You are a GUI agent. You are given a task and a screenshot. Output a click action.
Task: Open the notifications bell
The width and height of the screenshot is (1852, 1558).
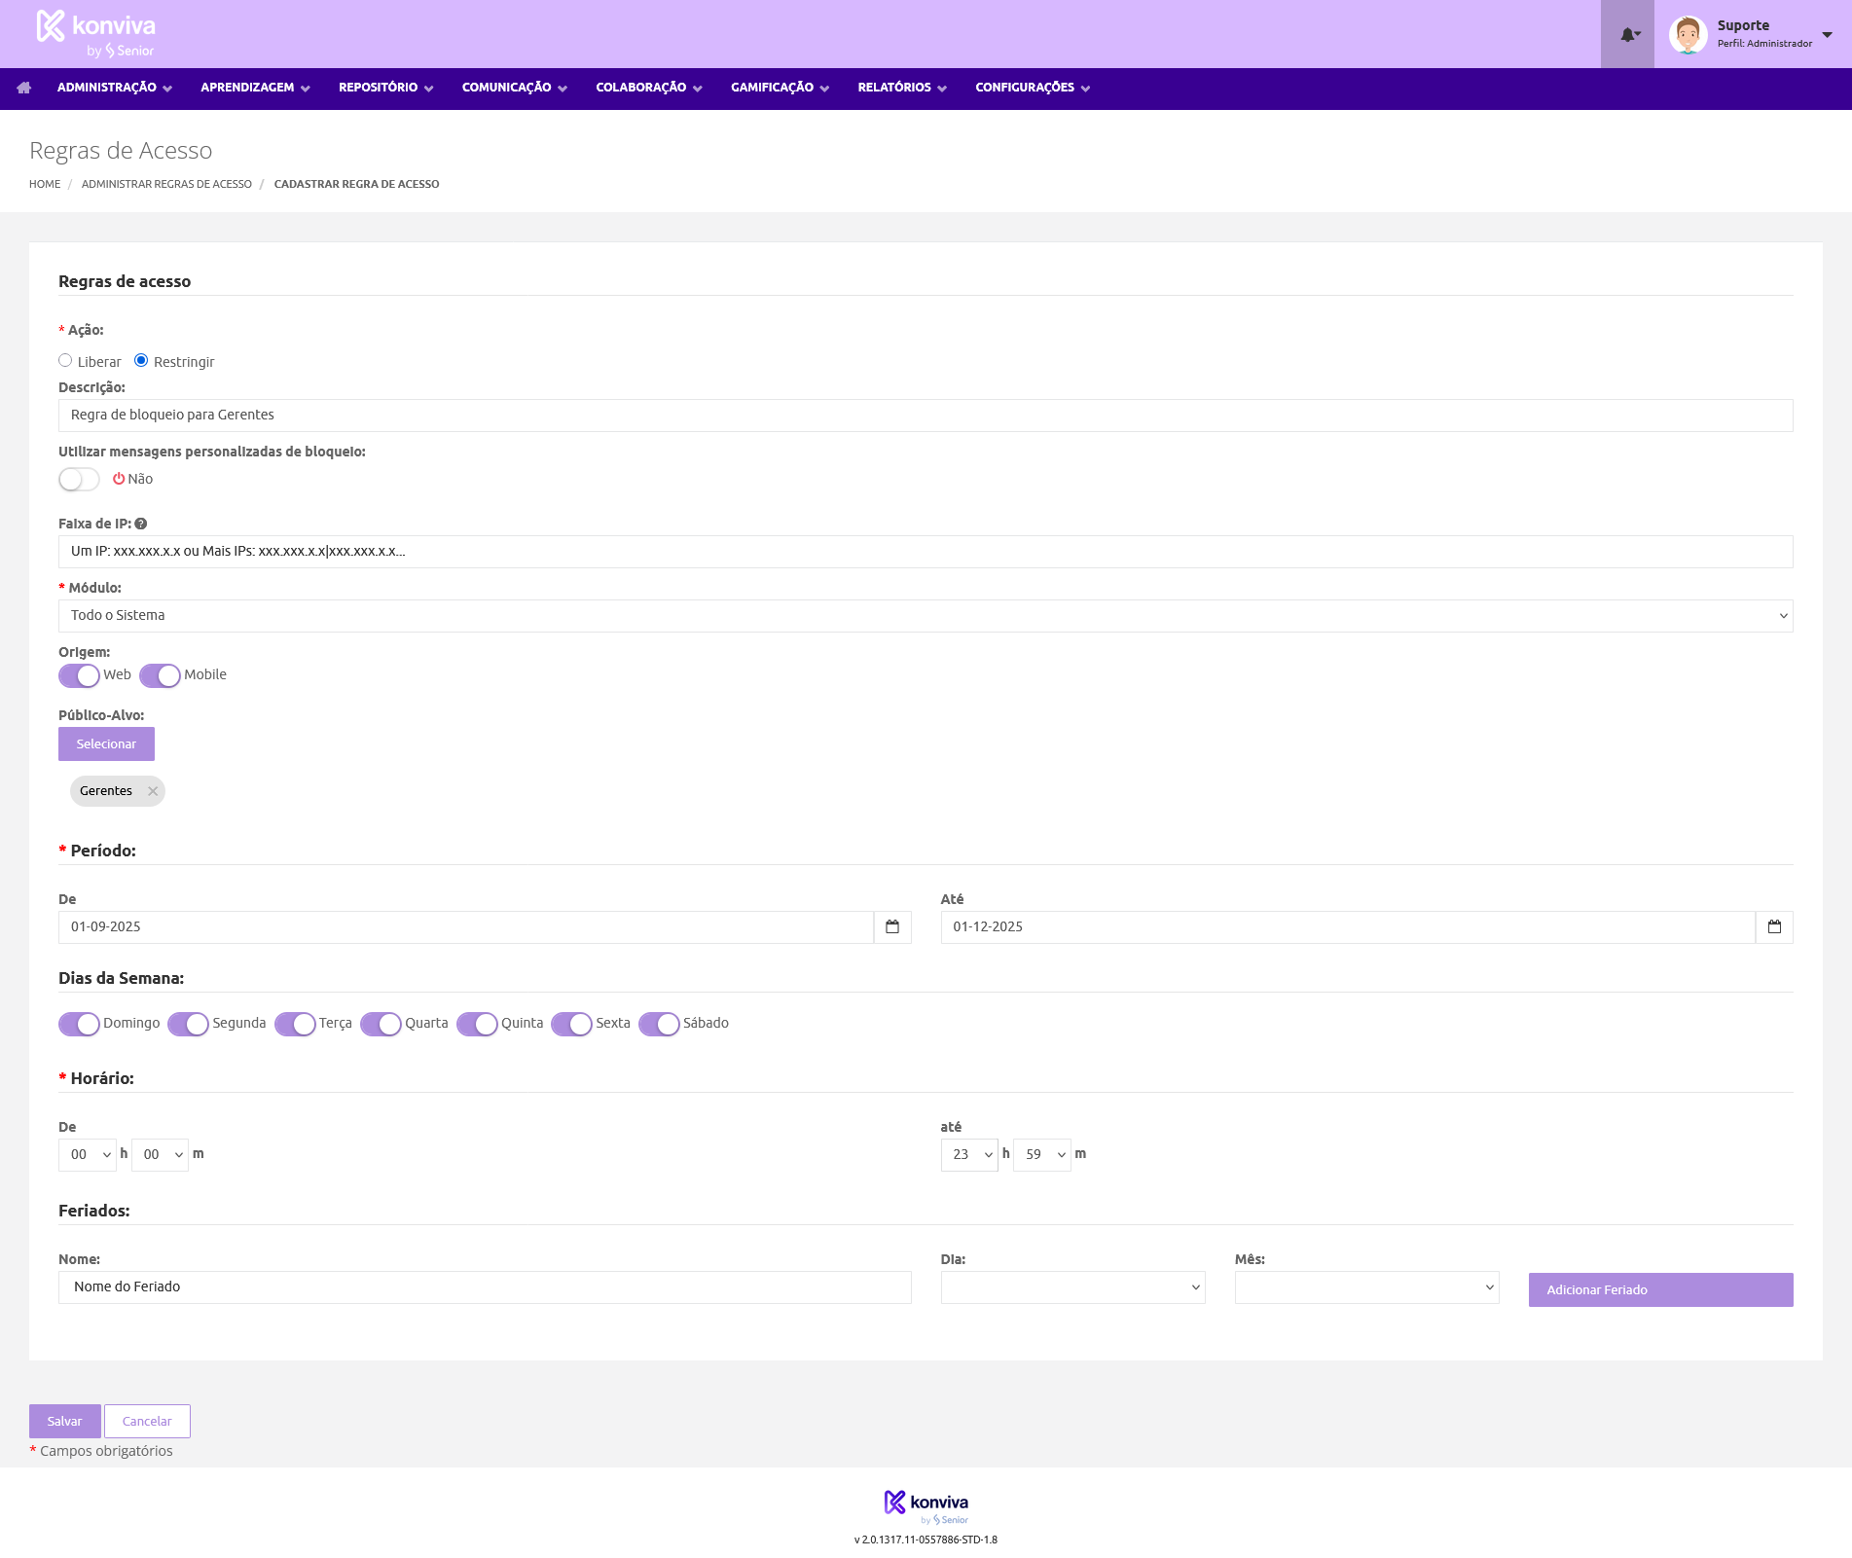[x=1627, y=35]
